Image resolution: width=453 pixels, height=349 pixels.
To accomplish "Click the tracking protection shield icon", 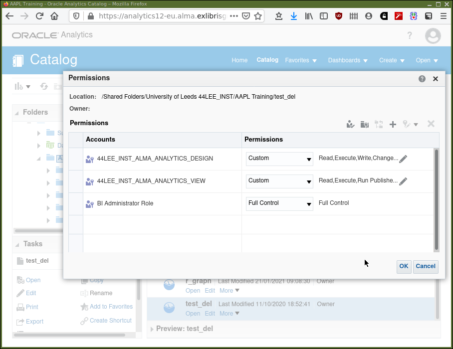I will point(76,16).
